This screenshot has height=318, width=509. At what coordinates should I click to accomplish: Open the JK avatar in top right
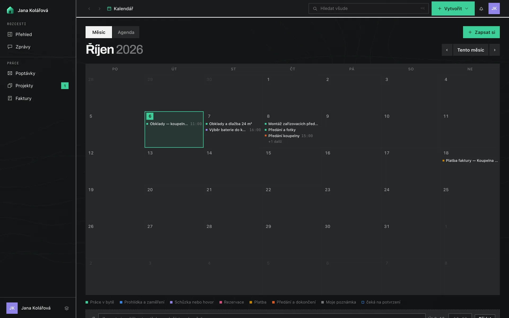click(x=494, y=8)
